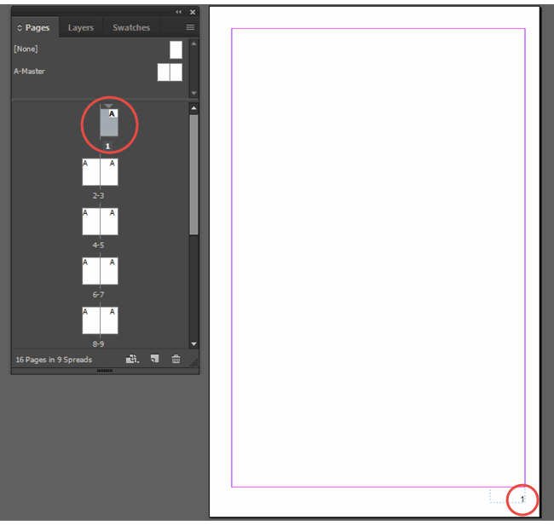This screenshot has width=554, height=525.
Task: Select the page 1 thumbnail
Action: click(109, 123)
